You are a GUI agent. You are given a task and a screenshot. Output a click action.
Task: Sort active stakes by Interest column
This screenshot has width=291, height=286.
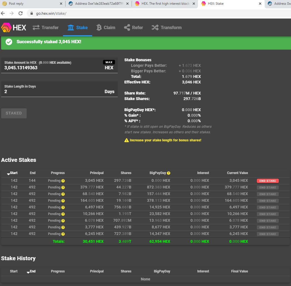203,173
